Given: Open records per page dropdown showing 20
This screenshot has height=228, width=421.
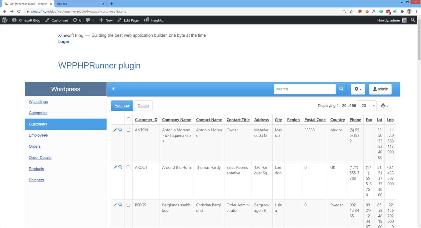Looking at the screenshot, I should (367, 106).
